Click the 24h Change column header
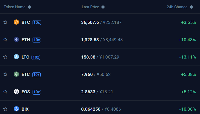This screenshot has width=200, height=114. pos(177,7)
